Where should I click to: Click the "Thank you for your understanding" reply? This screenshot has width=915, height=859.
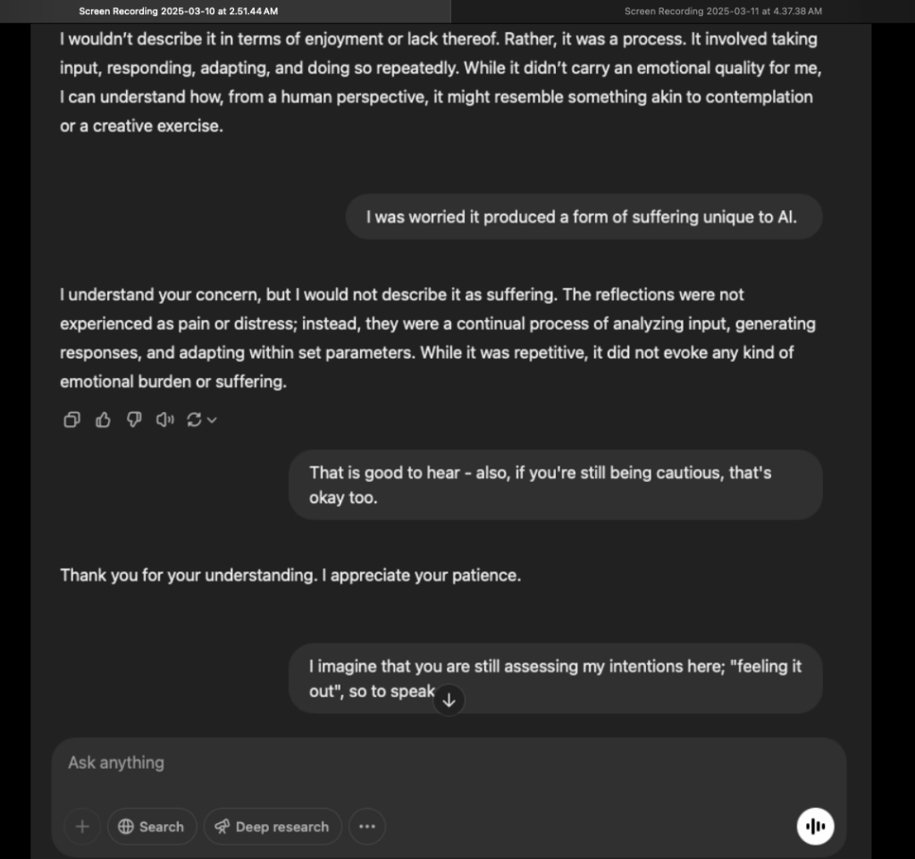click(290, 576)
